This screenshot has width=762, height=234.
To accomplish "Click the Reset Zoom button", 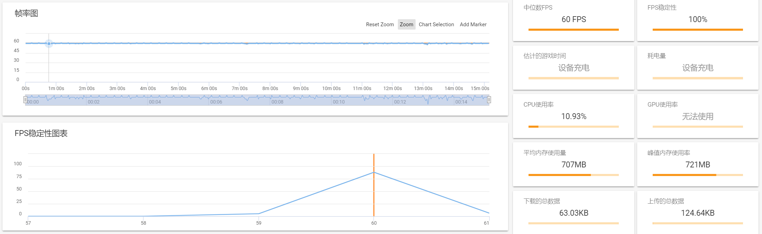I will pos(380,25).
